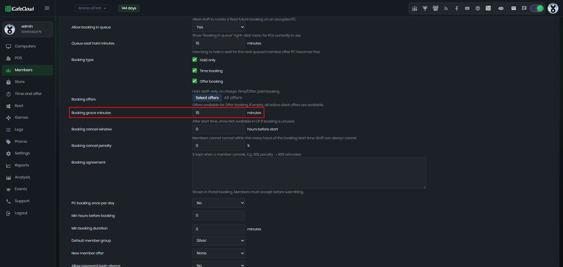563x267 pixels.
Task: Open the chat message icon
Action: coord(524,8)
